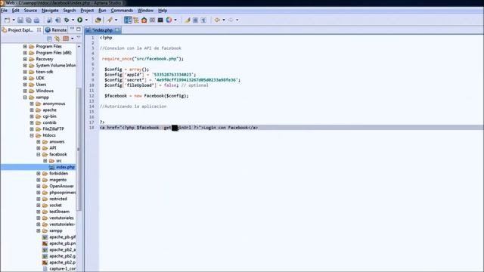Expand the src folder node
Viewport: 484px width, 272px height.
pos(45,161)
